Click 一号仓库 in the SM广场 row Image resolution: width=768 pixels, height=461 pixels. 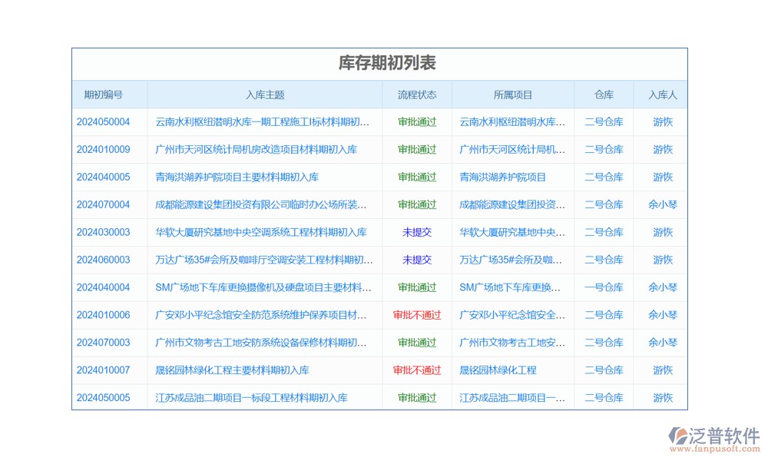[604, 287]
